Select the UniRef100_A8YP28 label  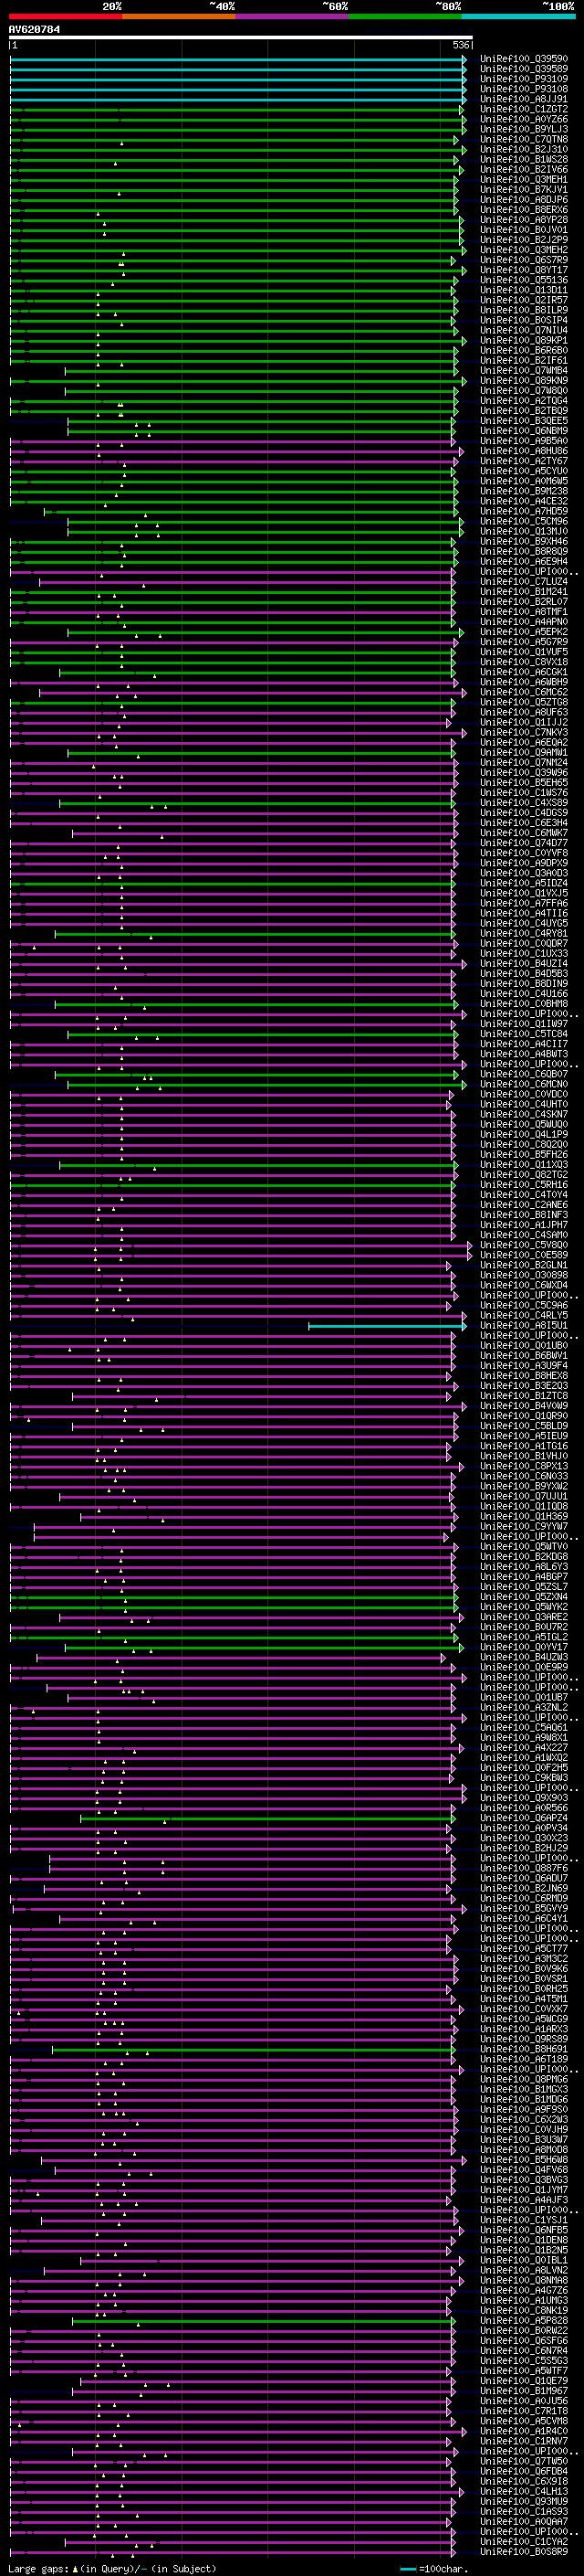coord(523,220)
